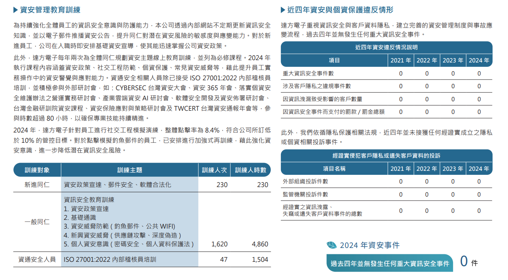Screen dimensions: 508x280
Task: Click the 訓練人時數 column header
Action: click(x=250, y=170)
